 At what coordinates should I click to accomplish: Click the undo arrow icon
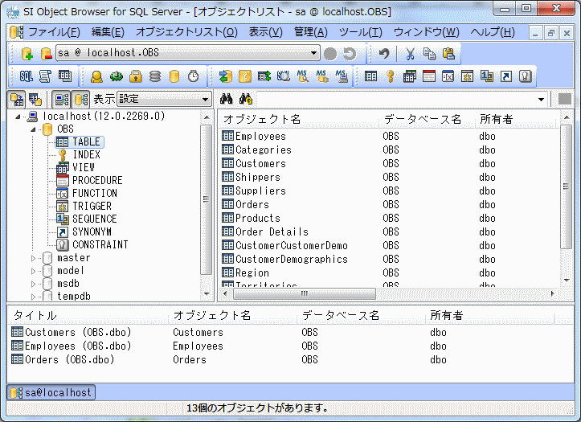tap(385, 54)
